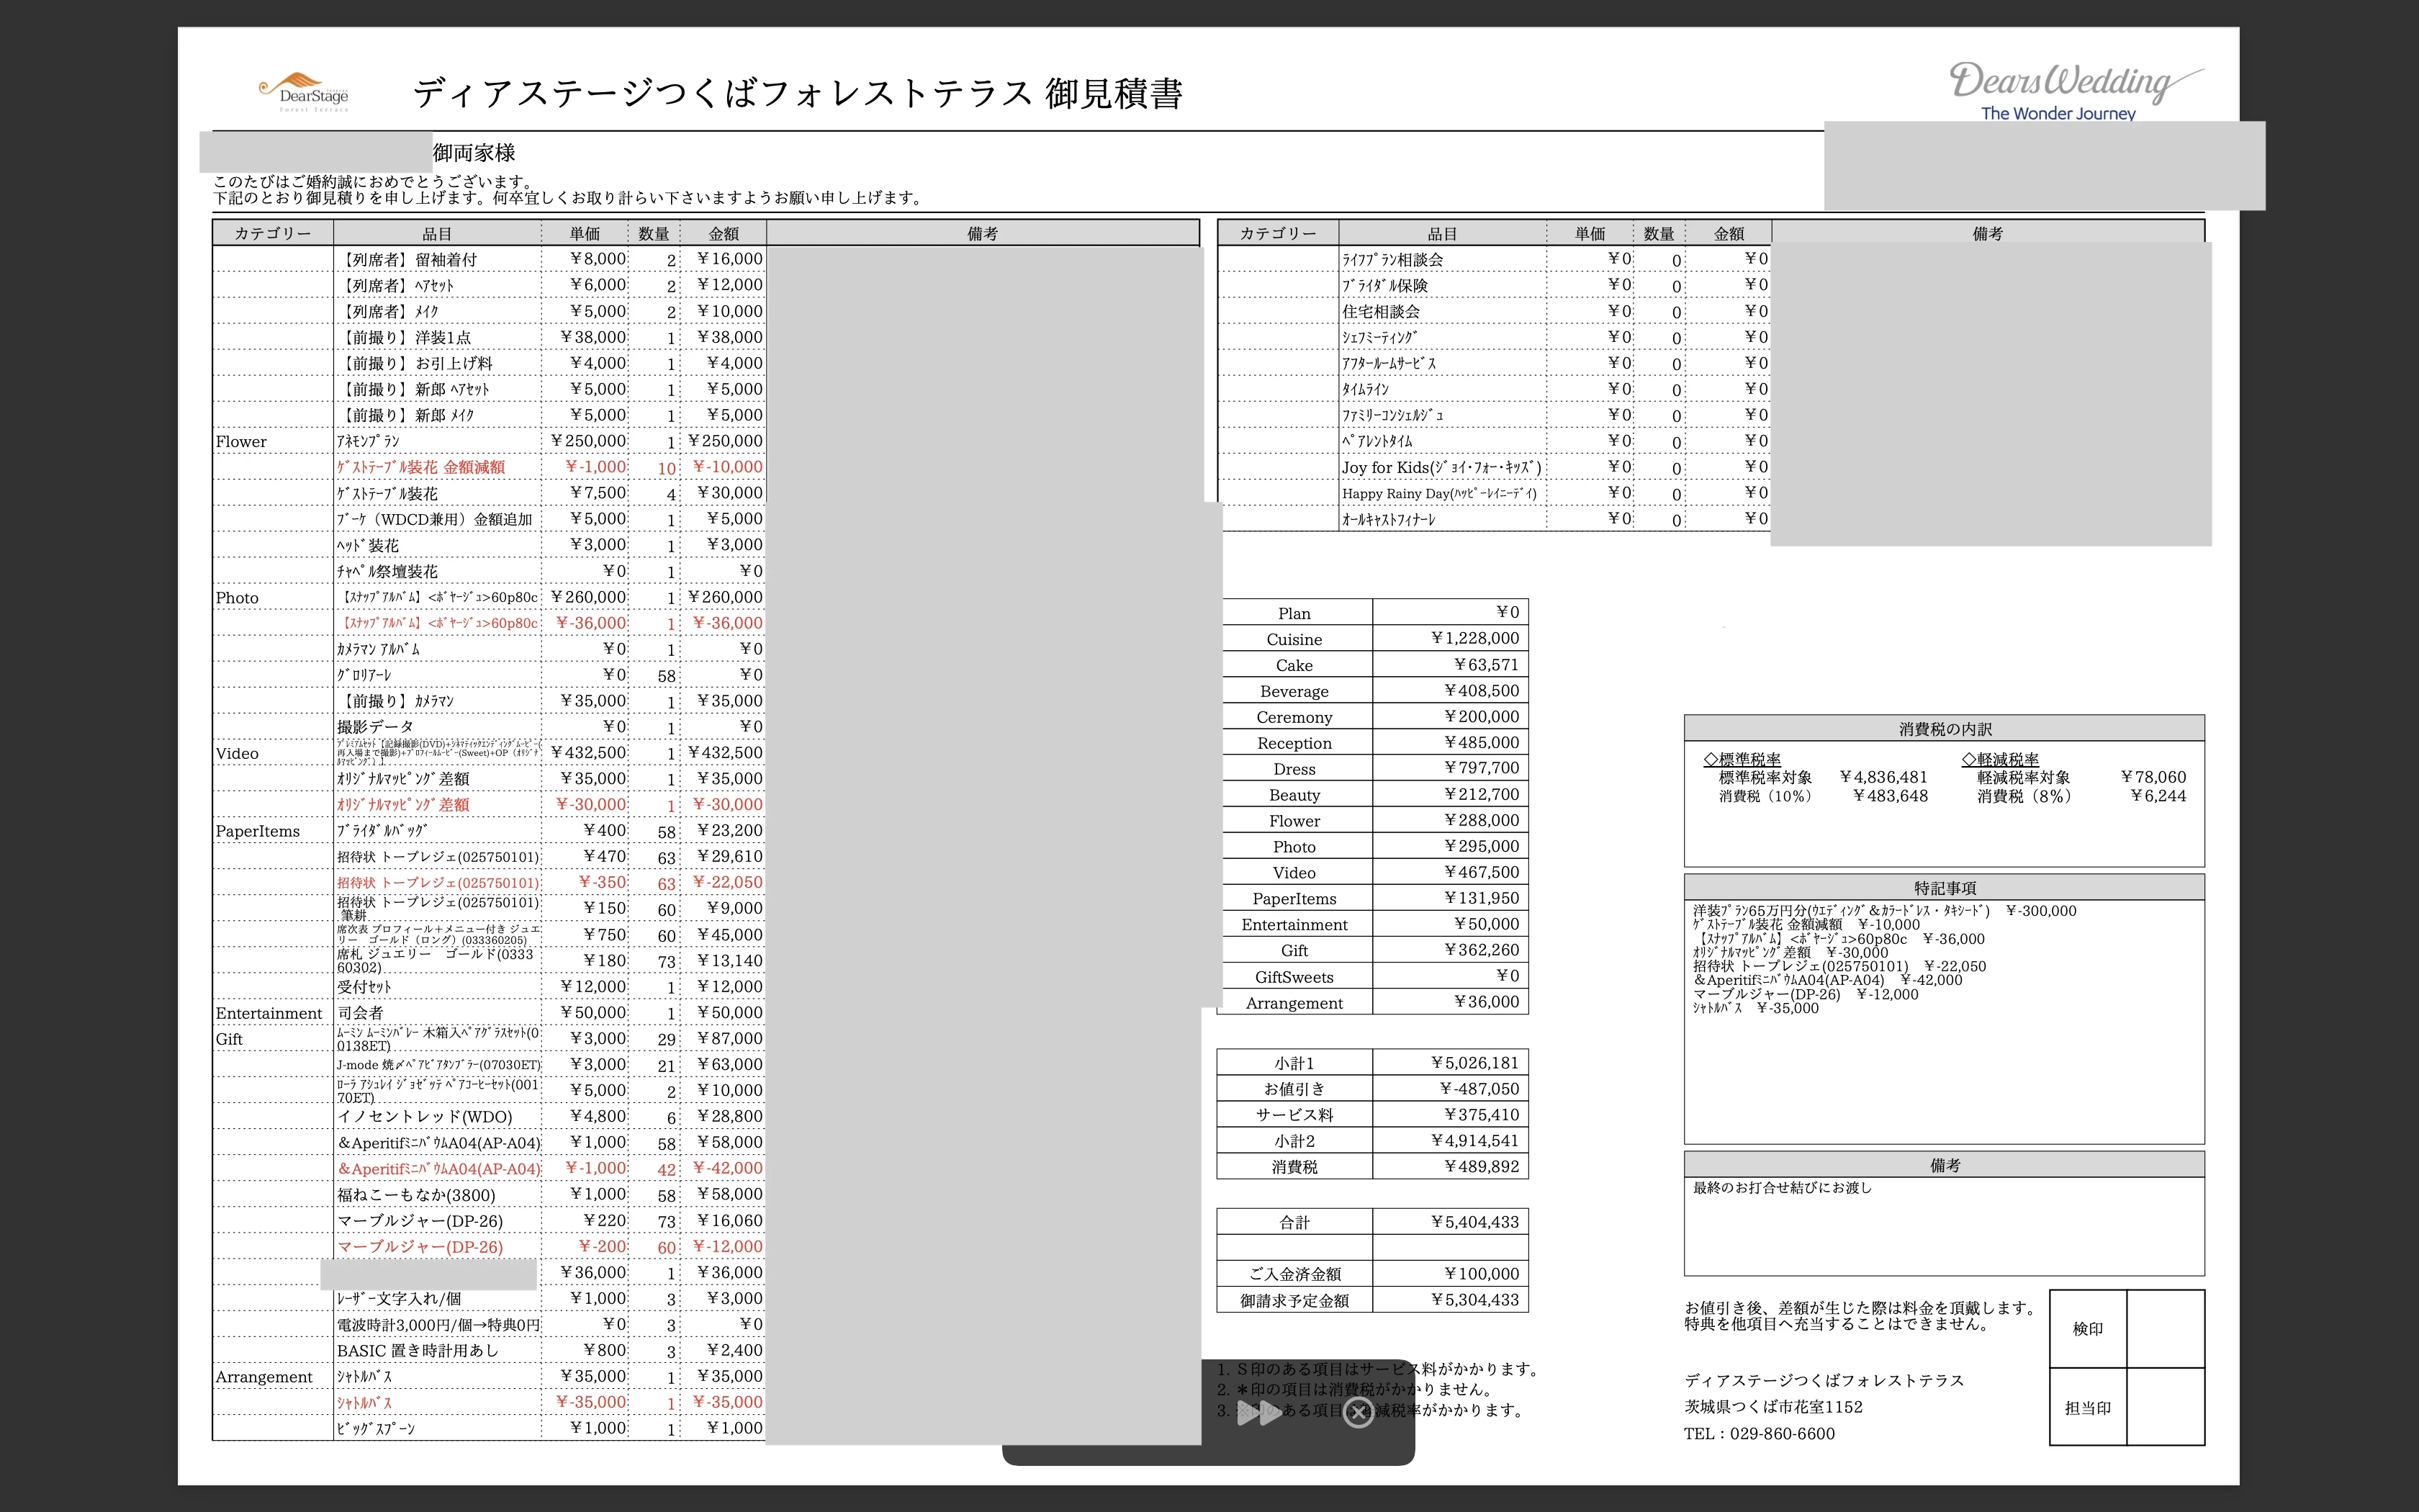Viewport: 2419px width, 1512px height.
Task: Click the ｼｪﾌﾐｰﾃｨﾝｸﾞ item
Action: point(1379,337)
